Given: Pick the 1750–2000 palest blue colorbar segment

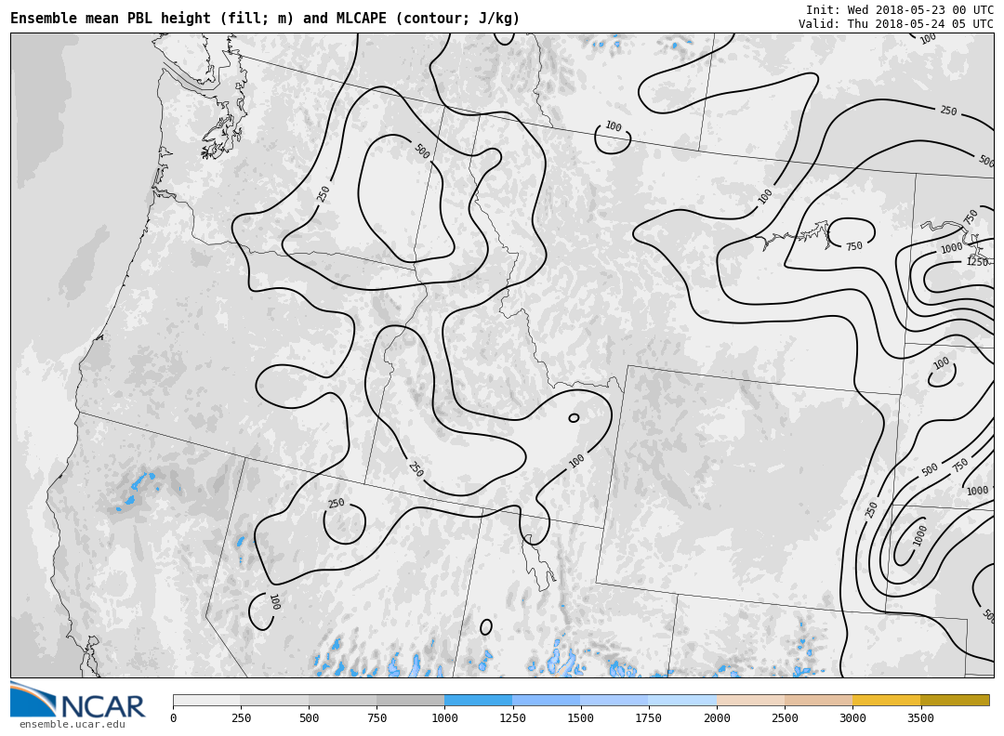Looking at the screenshot, I should pos(682,700).
